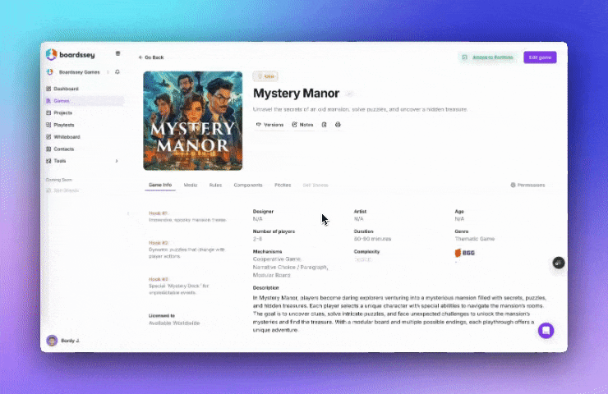
Task: Expand the Tools submenu chevron
Action: pyautogui.click(x=117, y=161)
